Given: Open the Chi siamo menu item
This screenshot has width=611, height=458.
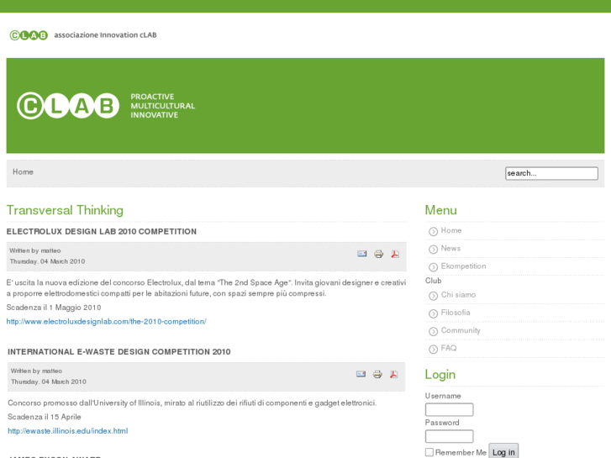Looking at the screenshot, I should (458, 295).
